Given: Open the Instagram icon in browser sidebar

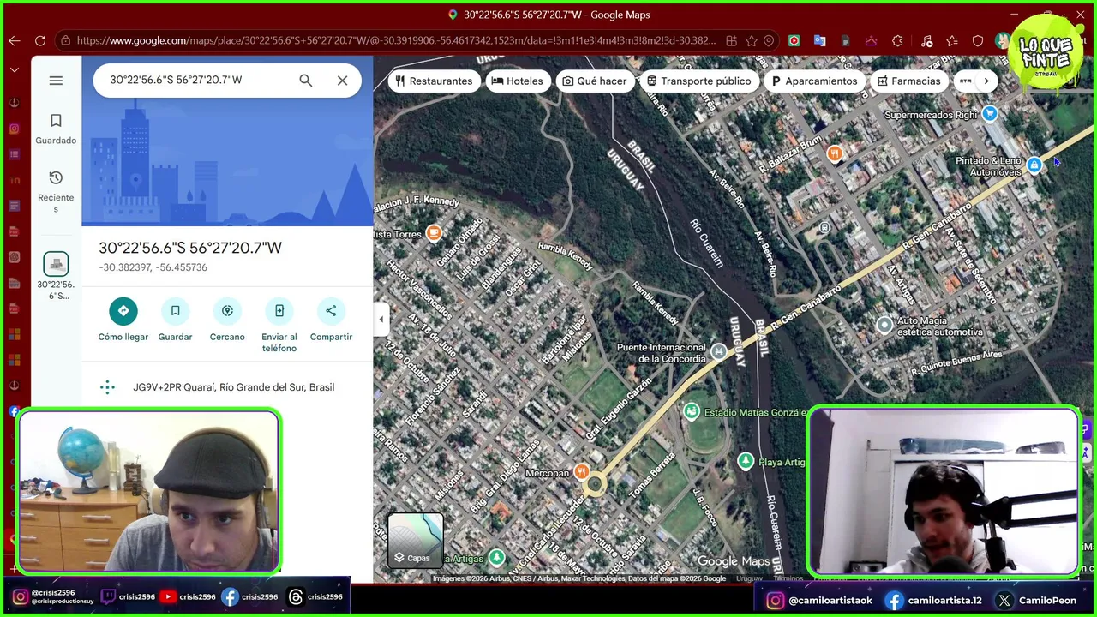Looking at the screenshot, I should click(x=14, y=129).
